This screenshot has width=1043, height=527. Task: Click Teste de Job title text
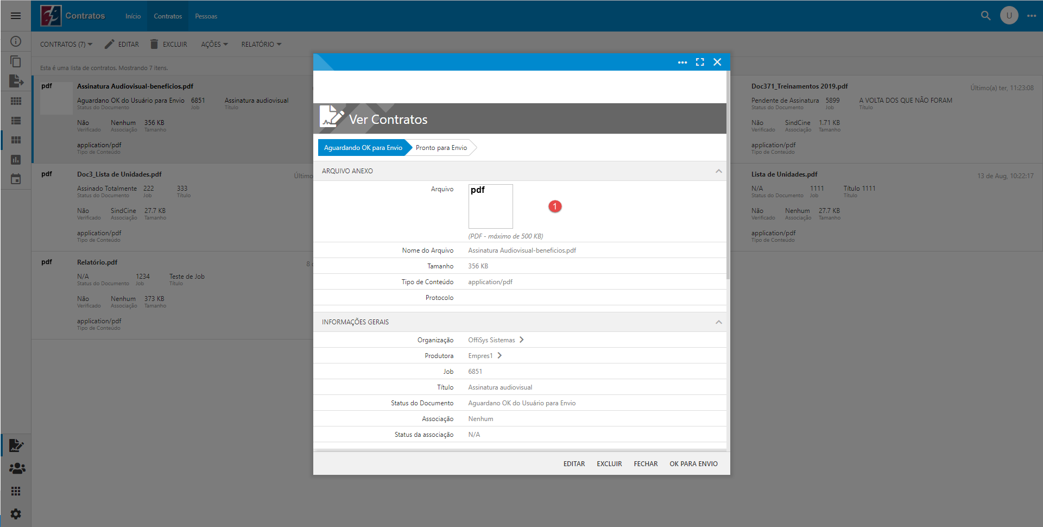click(187, 277)
